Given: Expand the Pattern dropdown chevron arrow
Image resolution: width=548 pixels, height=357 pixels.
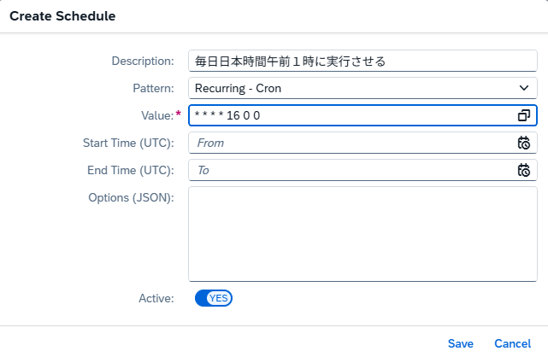Looking at the screenshot, I should 524,88.
